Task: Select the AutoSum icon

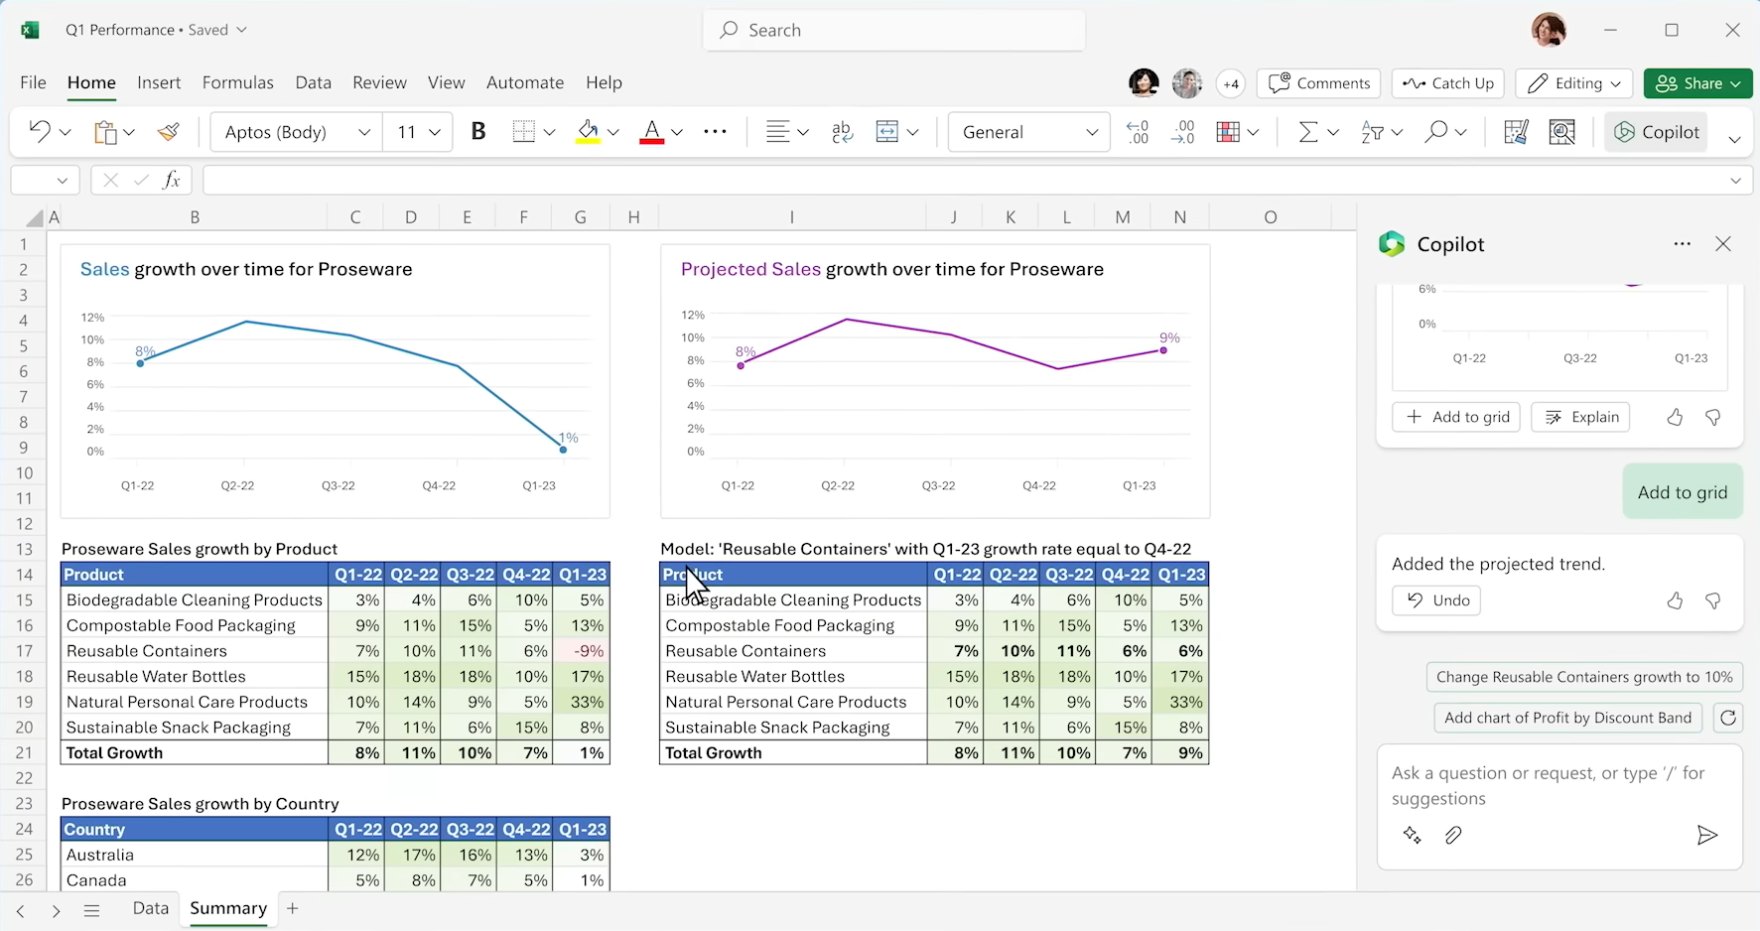Action: pos(1310,131)
